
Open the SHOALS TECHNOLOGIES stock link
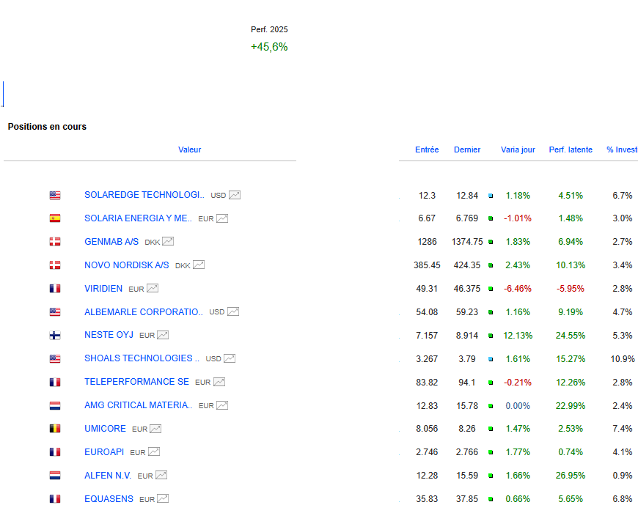142,358
